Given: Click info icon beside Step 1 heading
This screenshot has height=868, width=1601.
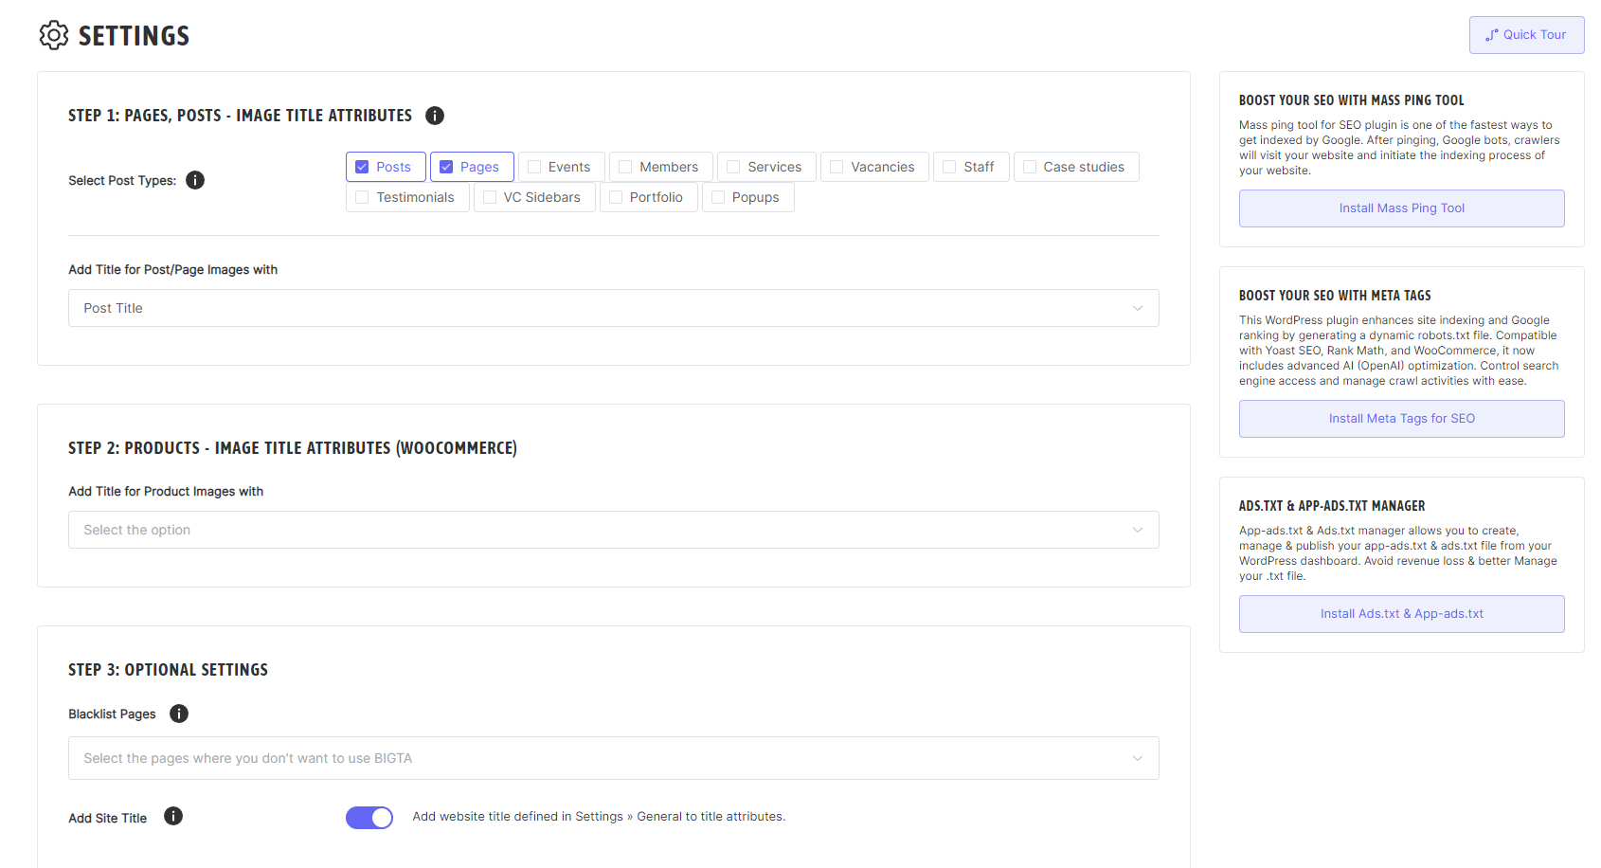Looking at the screenshot, I should [x=435, y=116].
